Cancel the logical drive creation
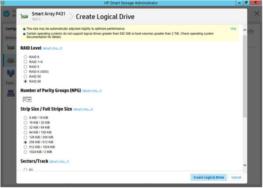Viewport: 263px width, 188px height. coord(236,177)
